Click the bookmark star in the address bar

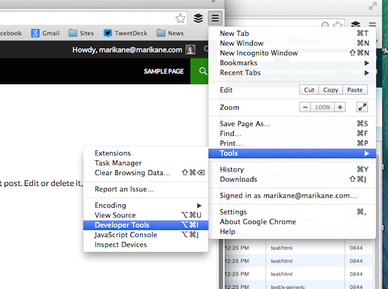click(x=181, y=18)
